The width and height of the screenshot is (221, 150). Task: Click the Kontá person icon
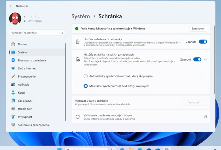click(13, 92)
